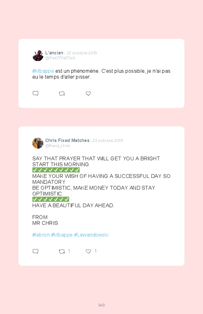Like L'ancien's tweet with heart icon
Screen dimensions: 203x314
pos(88,93)
